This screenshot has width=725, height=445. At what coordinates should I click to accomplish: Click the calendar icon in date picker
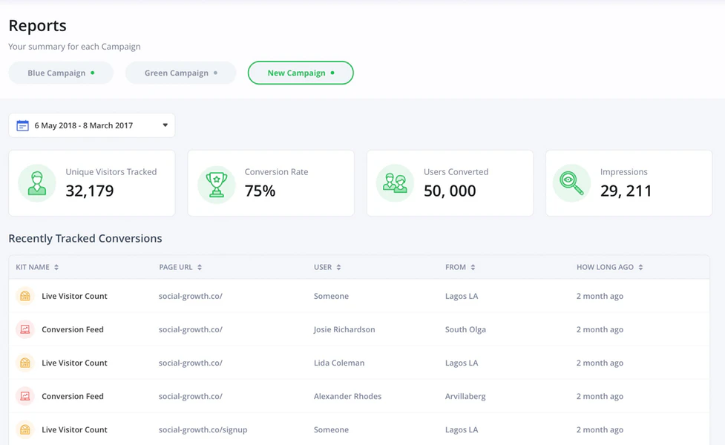click(x=23, y=125)
